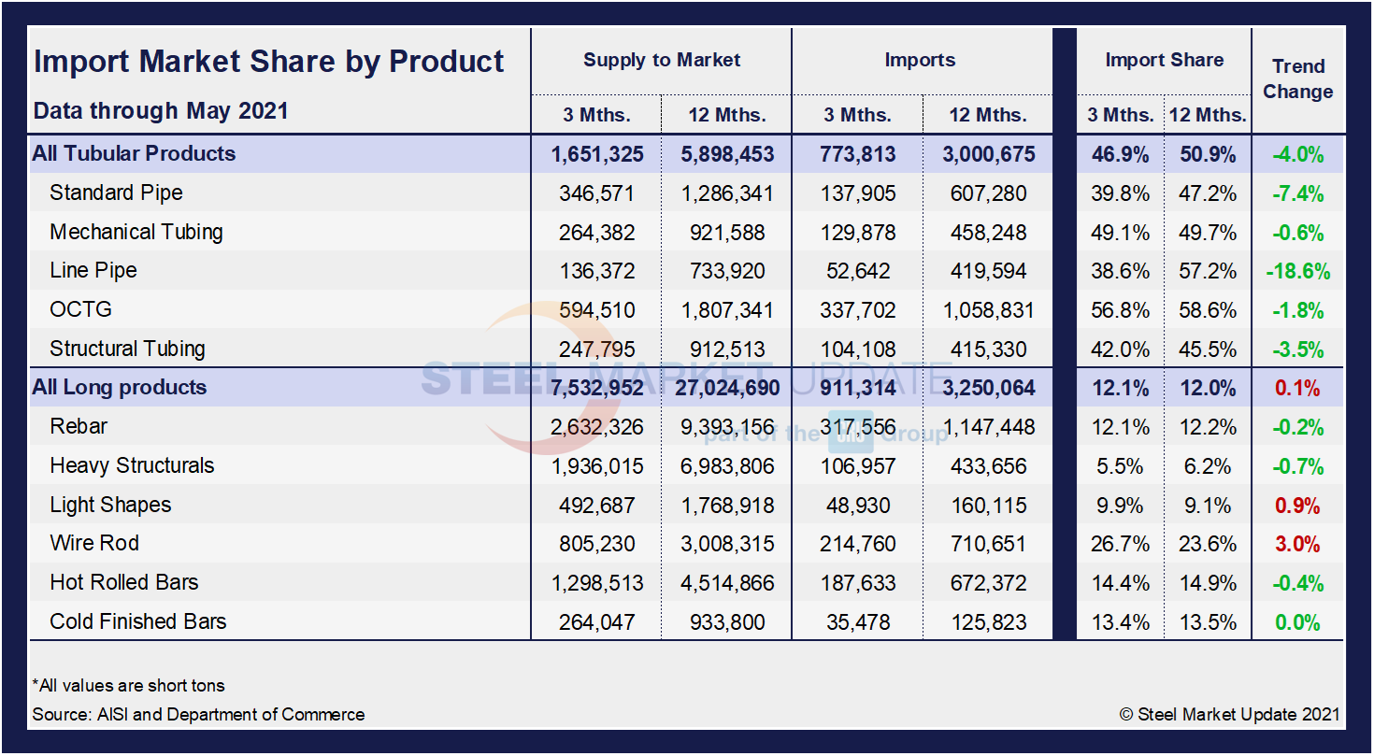Select the Mechanical Tubing row
Image resolution: width=1374 pixels, height=756 pixels.
tap(136, 232)
